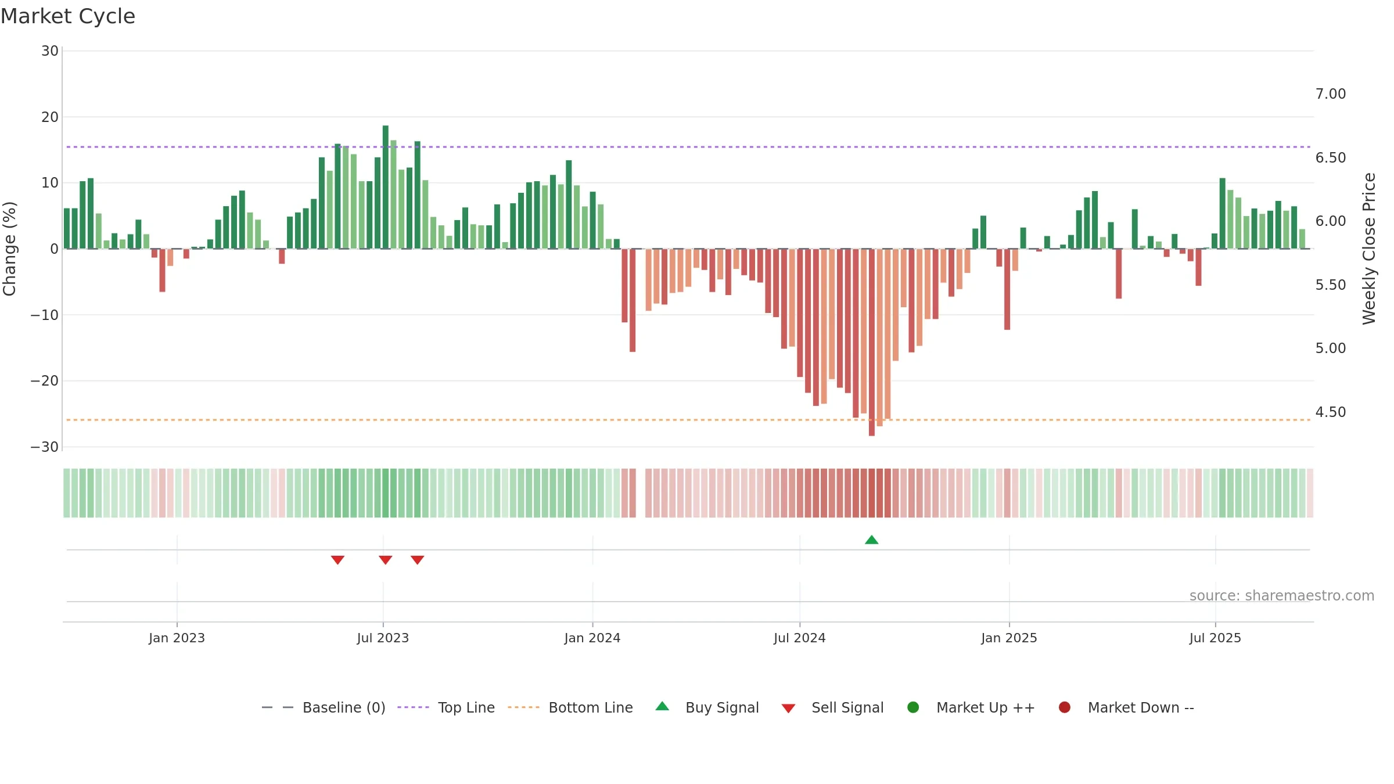Click the 5.00 price axis value
Image resolution: width=1394 pixels, height=784 pixels.
[1331, 348]
